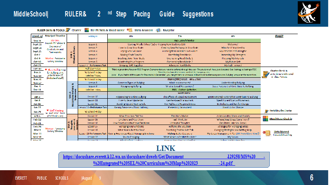This screenshot has width=329, height=185.
Task: Click the RULER column heading
Action: pyautogui.click(x=279, y=36)
